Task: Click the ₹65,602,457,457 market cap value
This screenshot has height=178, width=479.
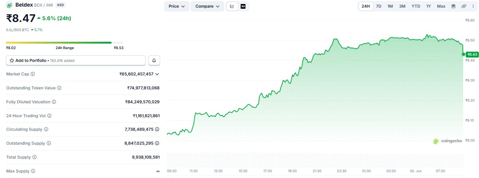Action: click(x=136, y=74)
